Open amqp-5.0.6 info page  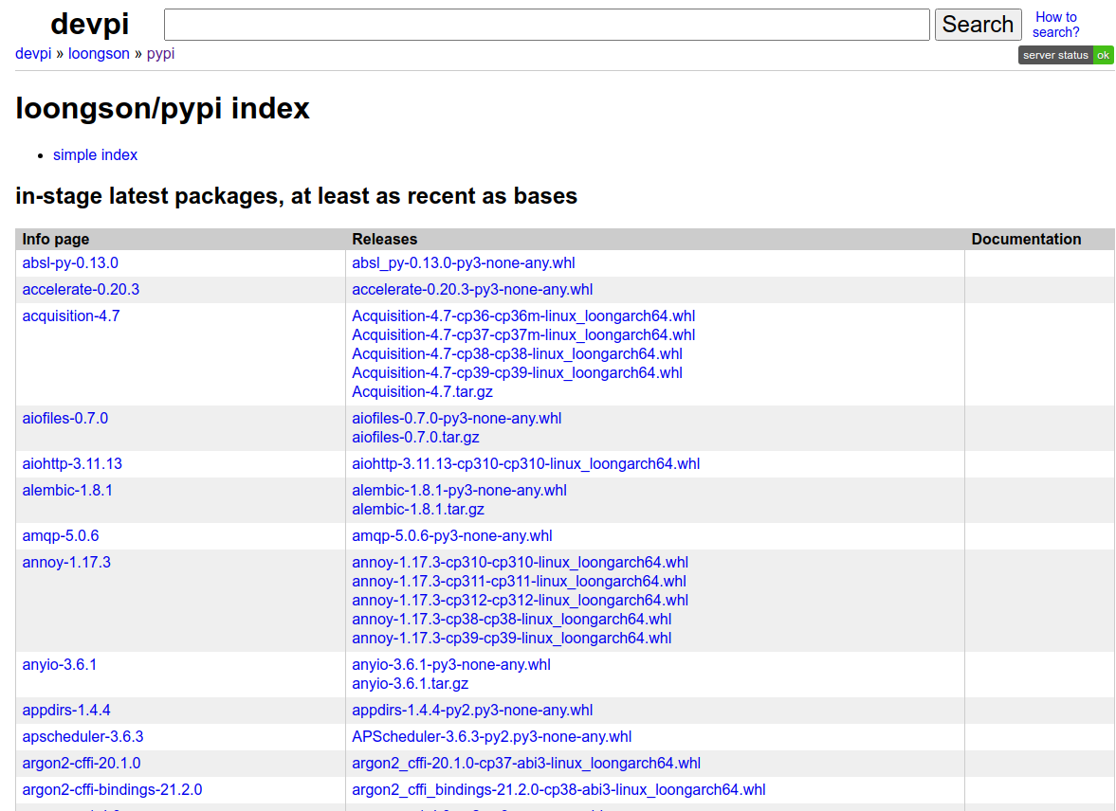point(61,535)
